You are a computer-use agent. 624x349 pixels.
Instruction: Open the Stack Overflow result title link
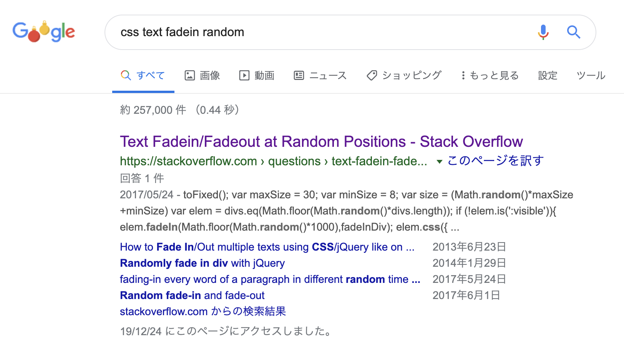(x=321, y=141)
